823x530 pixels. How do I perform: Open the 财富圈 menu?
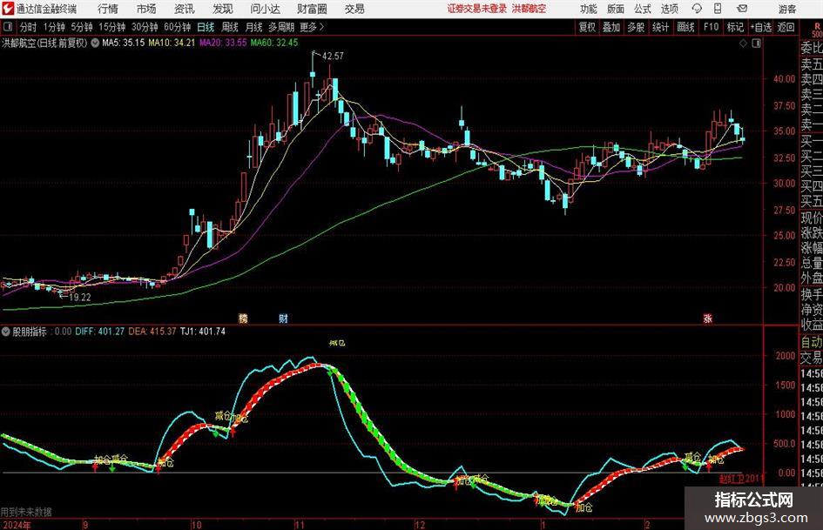tap(312, 9)
